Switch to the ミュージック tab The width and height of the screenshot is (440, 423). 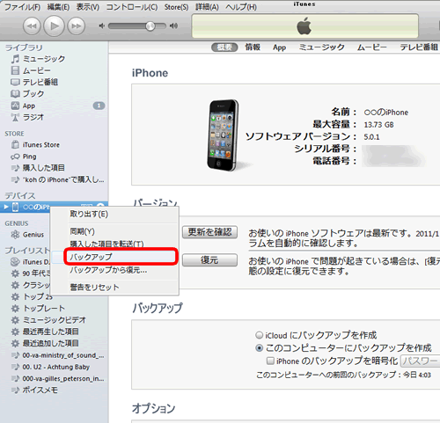coord(321,47)
